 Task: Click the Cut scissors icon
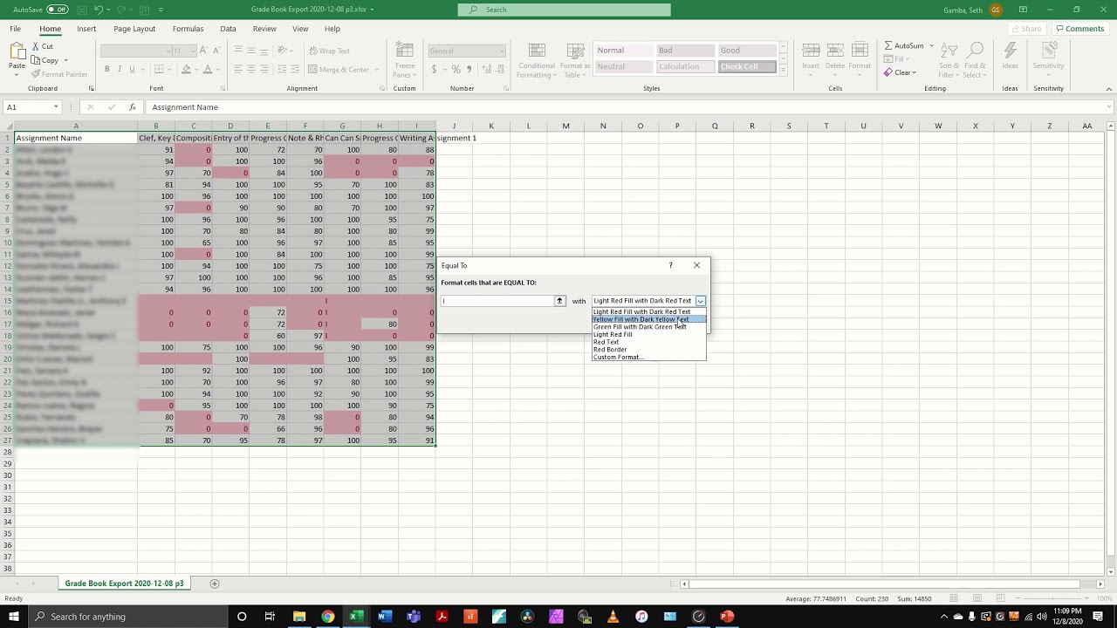(x=36, y=46)
